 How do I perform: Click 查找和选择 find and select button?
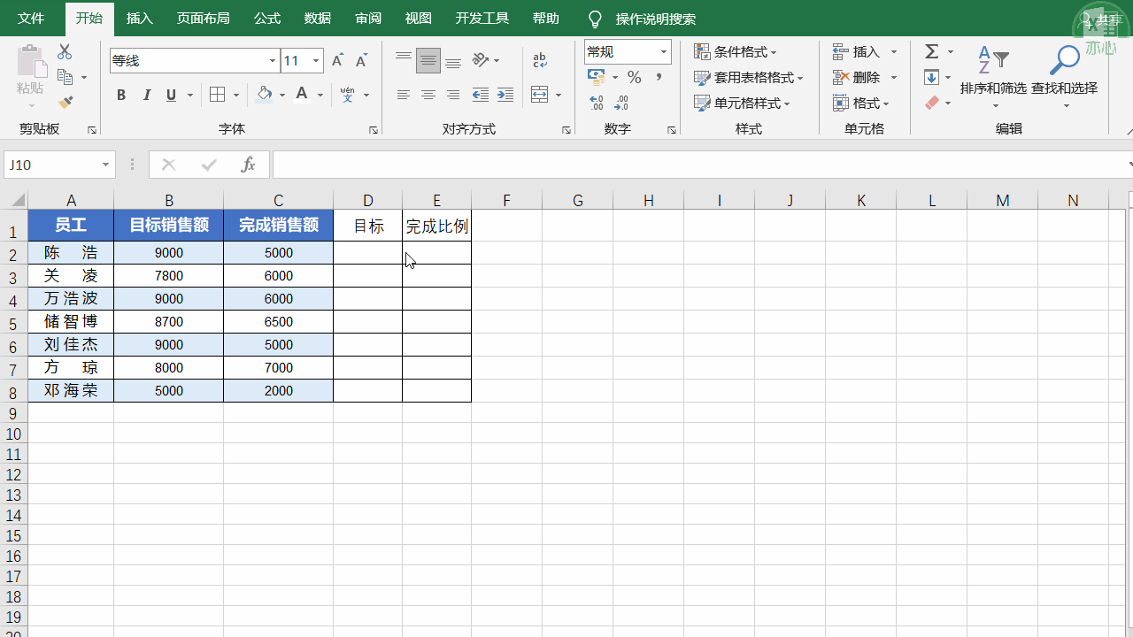click(x=1064, y=77)
